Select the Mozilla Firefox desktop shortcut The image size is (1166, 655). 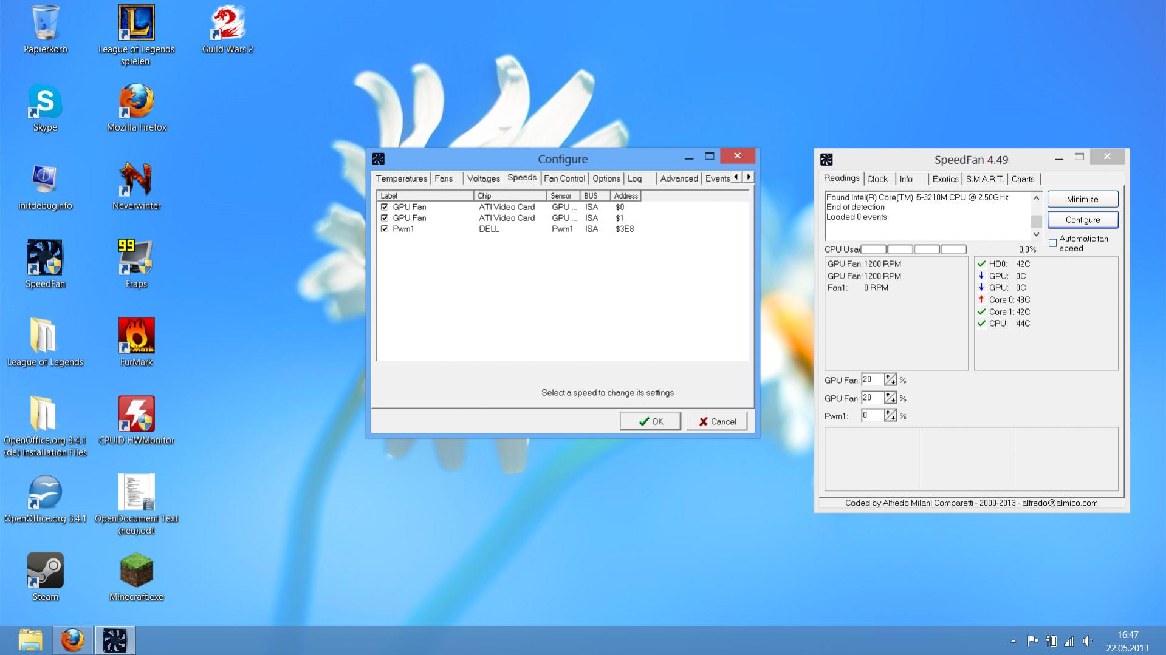coord(136,109)
